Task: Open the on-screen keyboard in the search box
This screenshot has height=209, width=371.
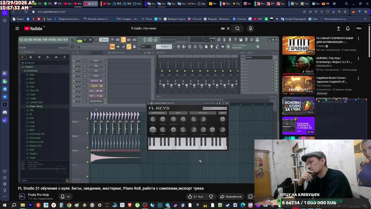Action: 223,28
